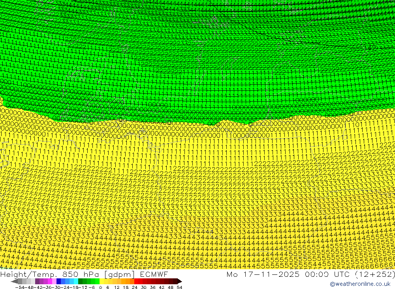
Task: Click the '-54' value starting the scale
Action: point(20,287)
